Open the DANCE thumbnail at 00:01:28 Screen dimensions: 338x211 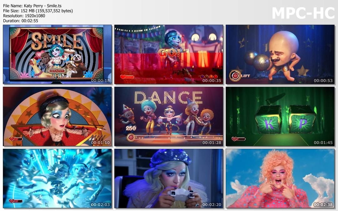click(x=169, y=116)
